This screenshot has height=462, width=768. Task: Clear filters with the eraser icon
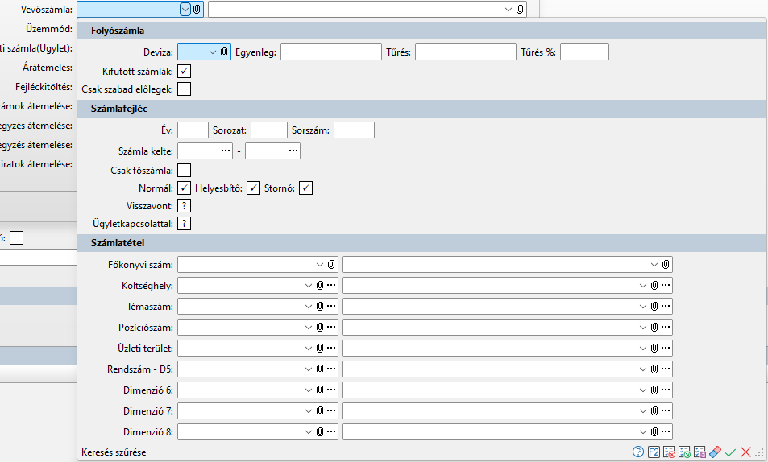coord(715,452)
